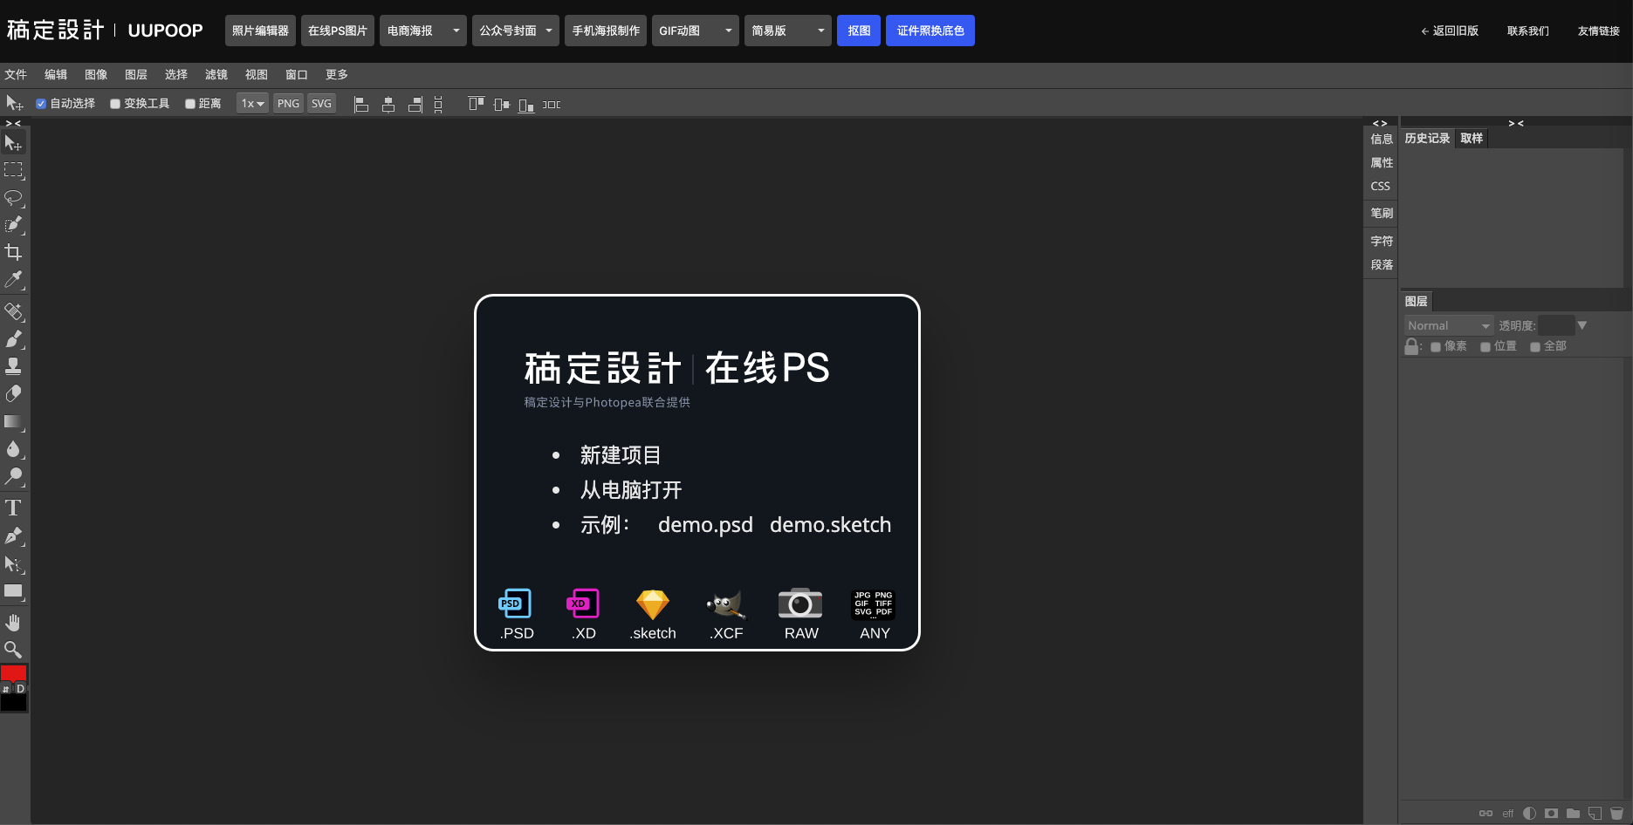The image size is (1633, 825).
Task: Open the 图像 menu
Action: tap(96, 75)
